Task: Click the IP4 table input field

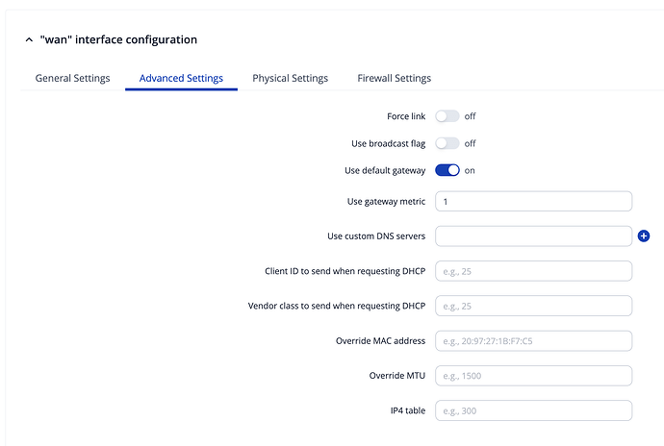Action: (x=533, y=410)
